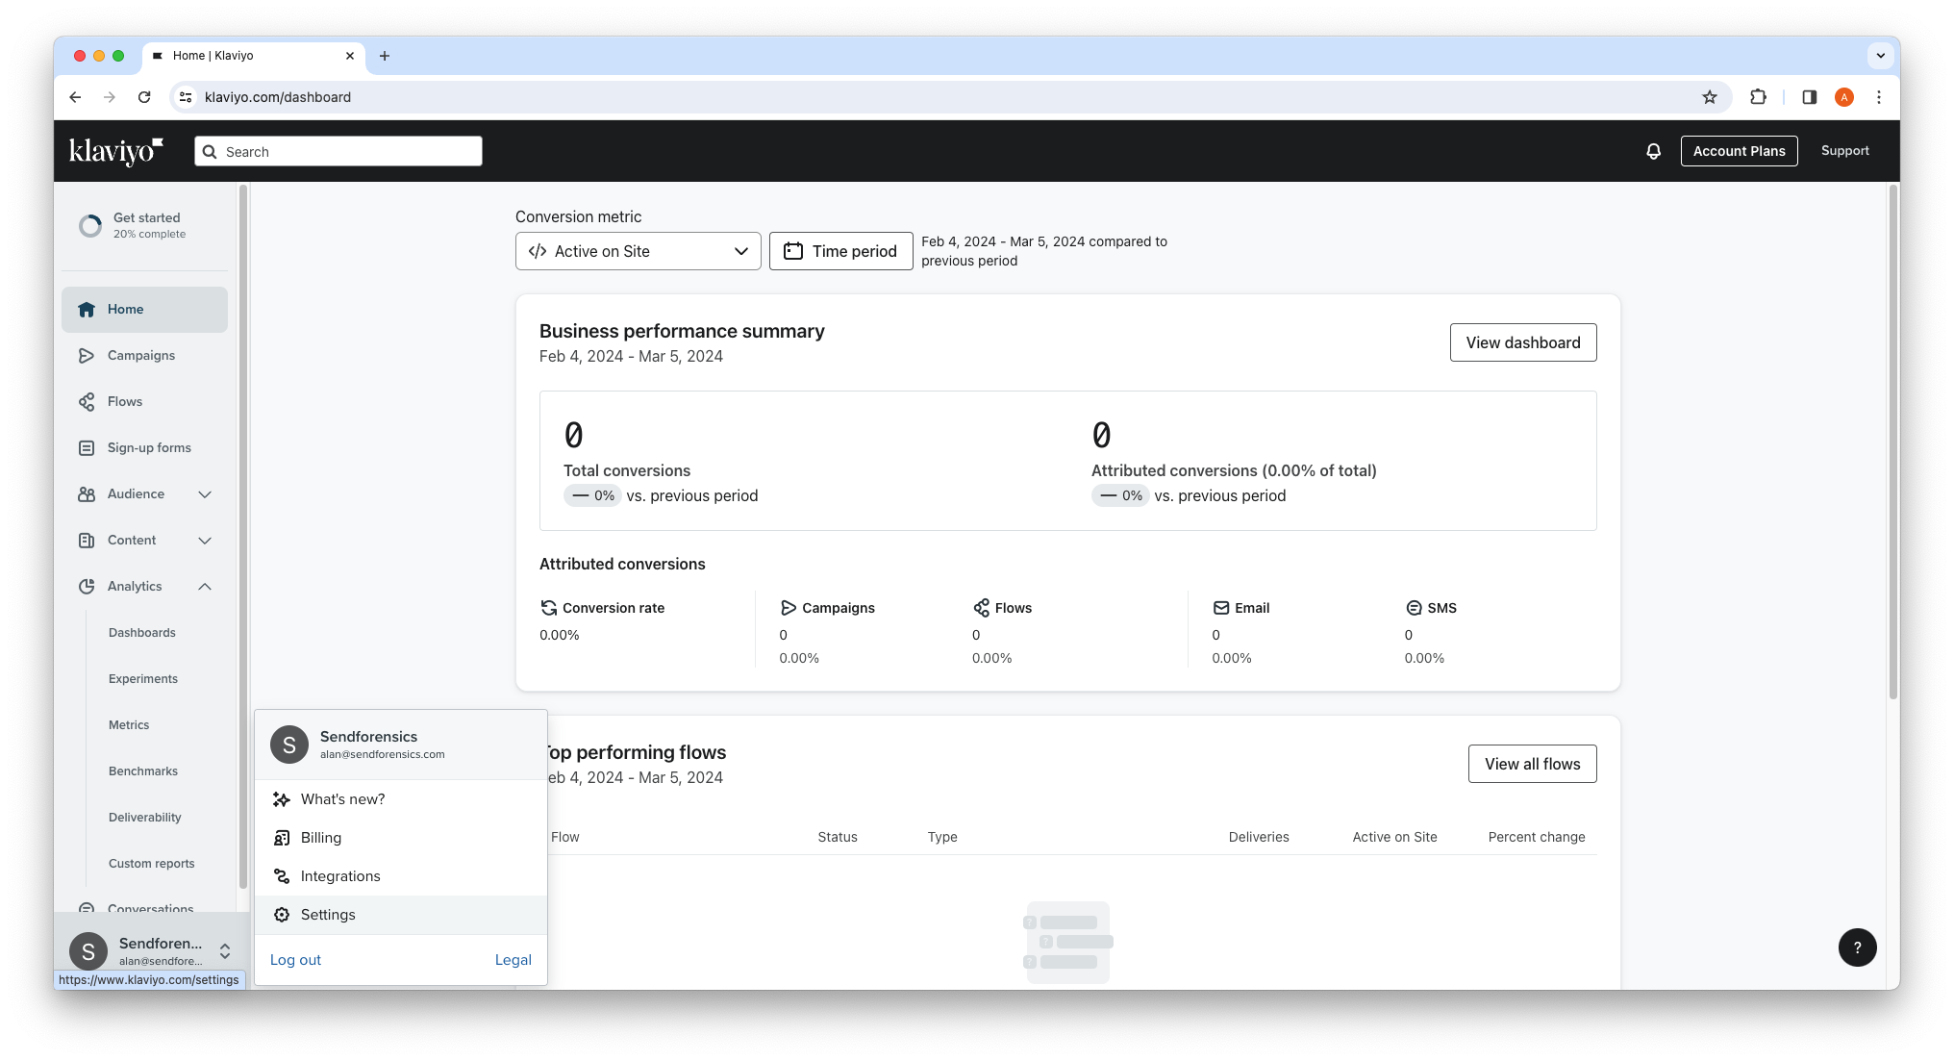This screenshot has width=1954, height=1061.
Task: Click the Account Plans button
Action: 1739,151
